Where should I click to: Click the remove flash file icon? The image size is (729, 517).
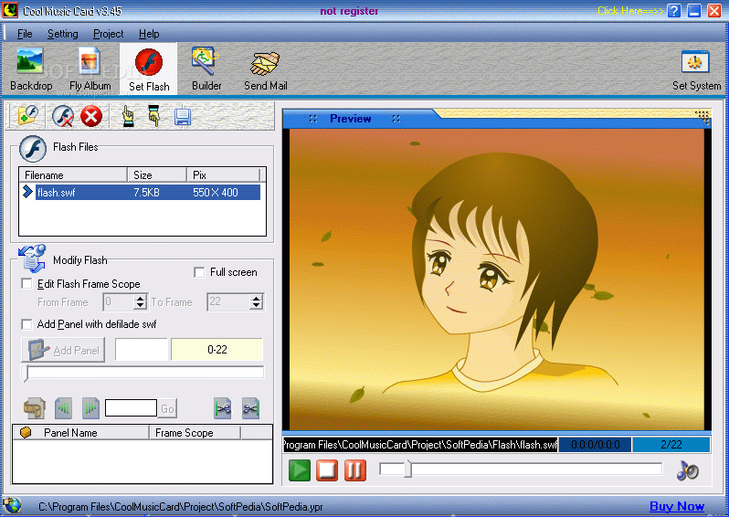pyautogui.click(x=63, y=116)
